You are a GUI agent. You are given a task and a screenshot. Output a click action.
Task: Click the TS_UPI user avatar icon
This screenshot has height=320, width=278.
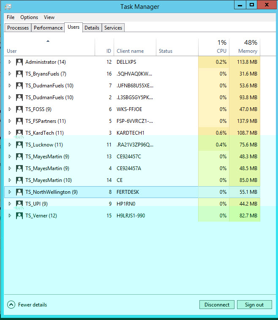[x=19, y=204]
